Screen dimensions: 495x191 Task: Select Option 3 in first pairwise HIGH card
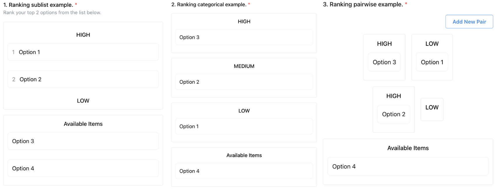click(384, 62)
